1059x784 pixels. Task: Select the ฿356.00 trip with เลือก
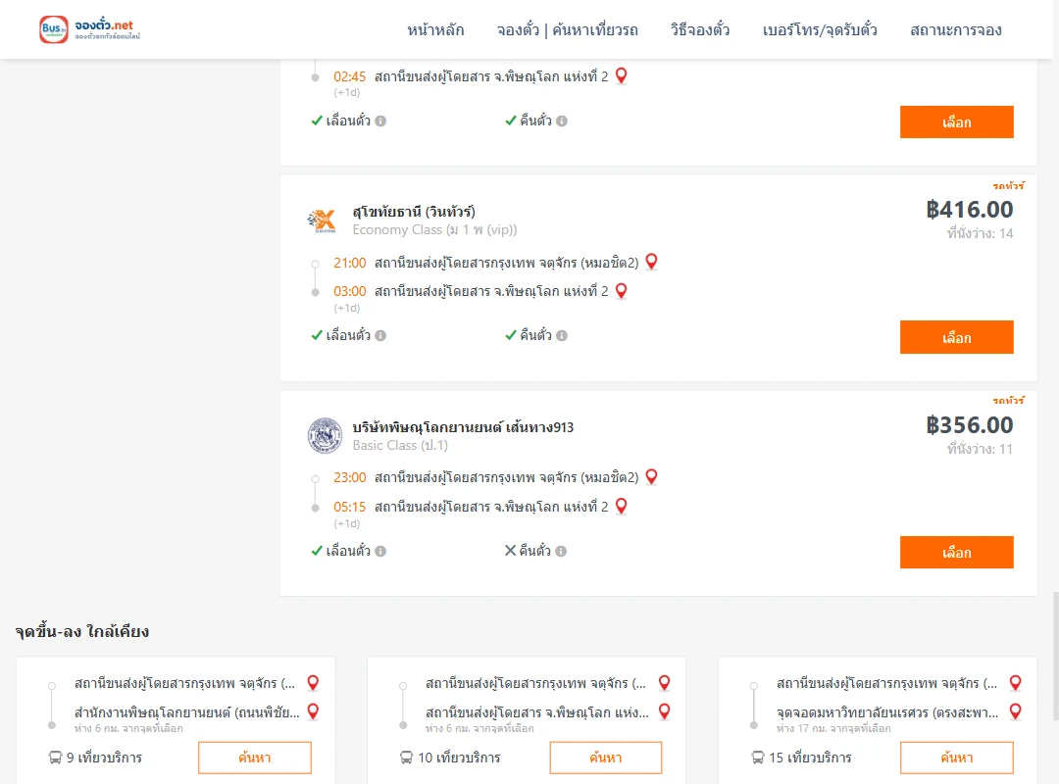point(956,553)
